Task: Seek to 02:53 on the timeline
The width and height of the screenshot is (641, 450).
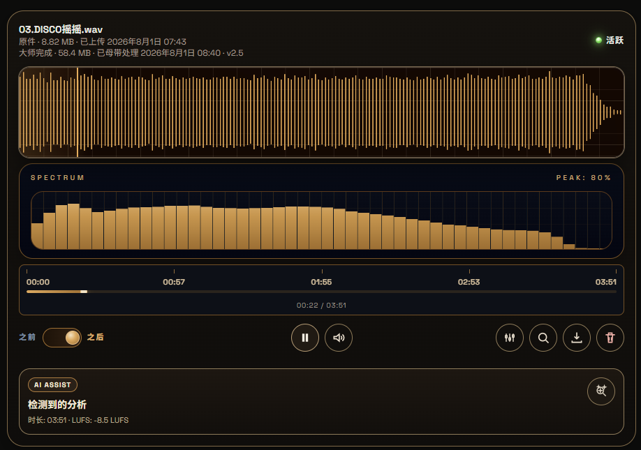Action: 469,282
